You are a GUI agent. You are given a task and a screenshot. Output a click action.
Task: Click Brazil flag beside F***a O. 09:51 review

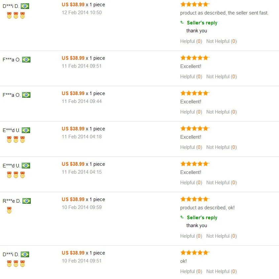pyautogui.click(x=26, y=60)
